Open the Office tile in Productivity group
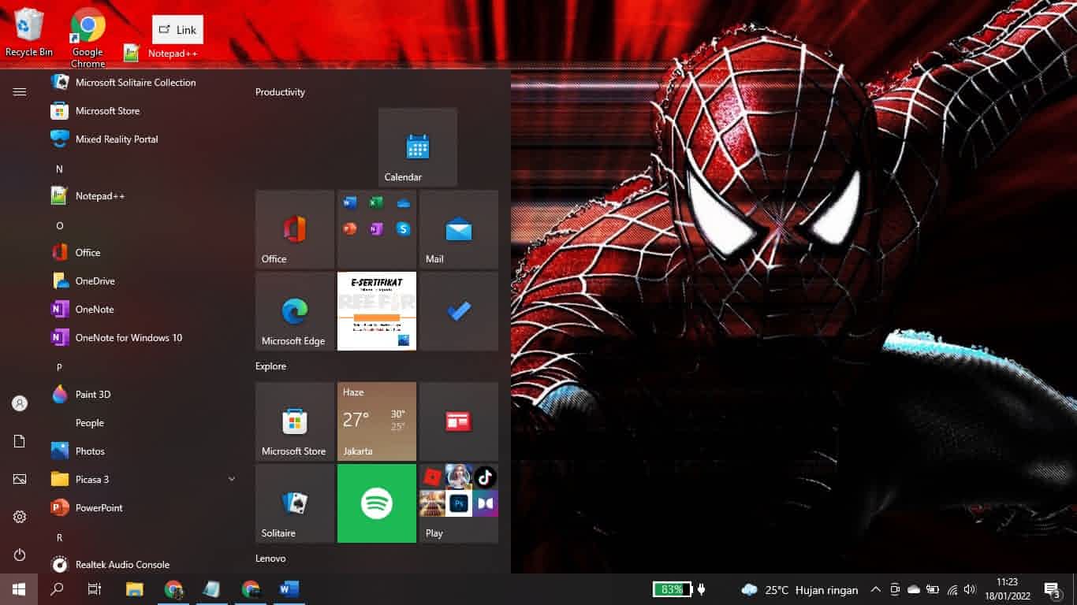This screenshot has height=605, width=1077. 295,229
